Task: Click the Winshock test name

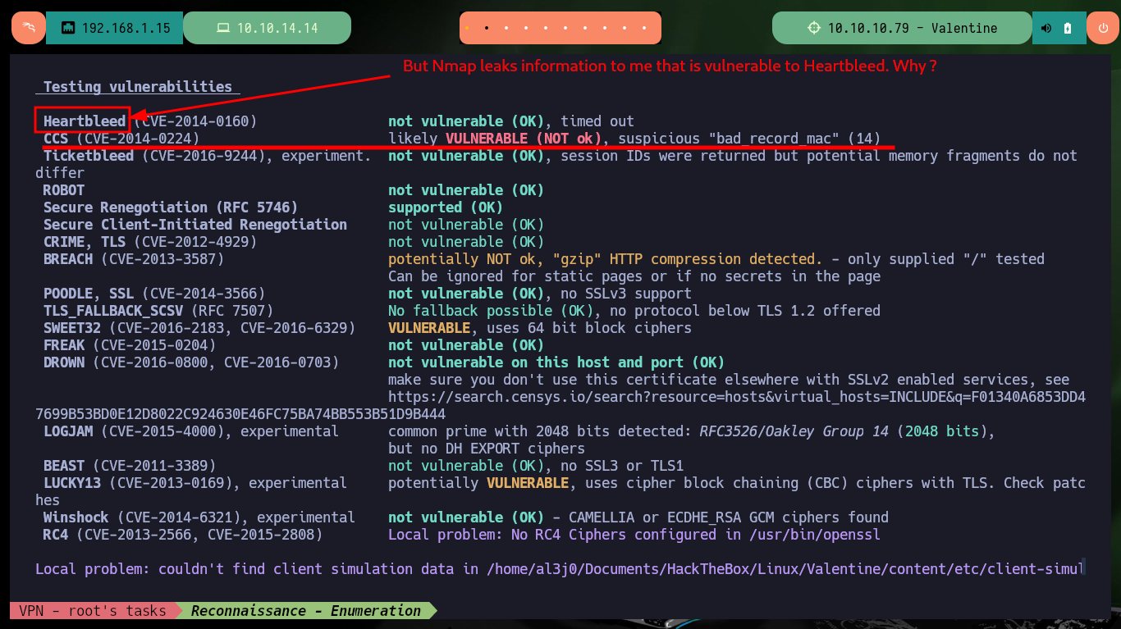Action: (x=76, y=517)
